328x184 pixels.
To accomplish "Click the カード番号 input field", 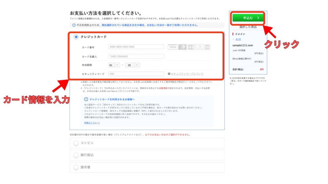I will [136, 47].
